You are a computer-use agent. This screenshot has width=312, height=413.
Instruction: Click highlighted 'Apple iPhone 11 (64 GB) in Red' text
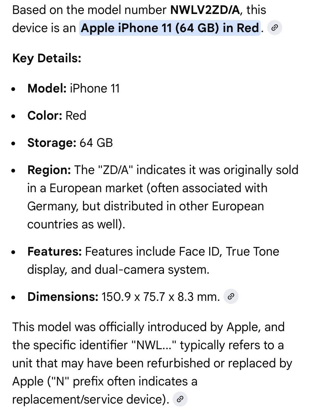click(170, 28)
